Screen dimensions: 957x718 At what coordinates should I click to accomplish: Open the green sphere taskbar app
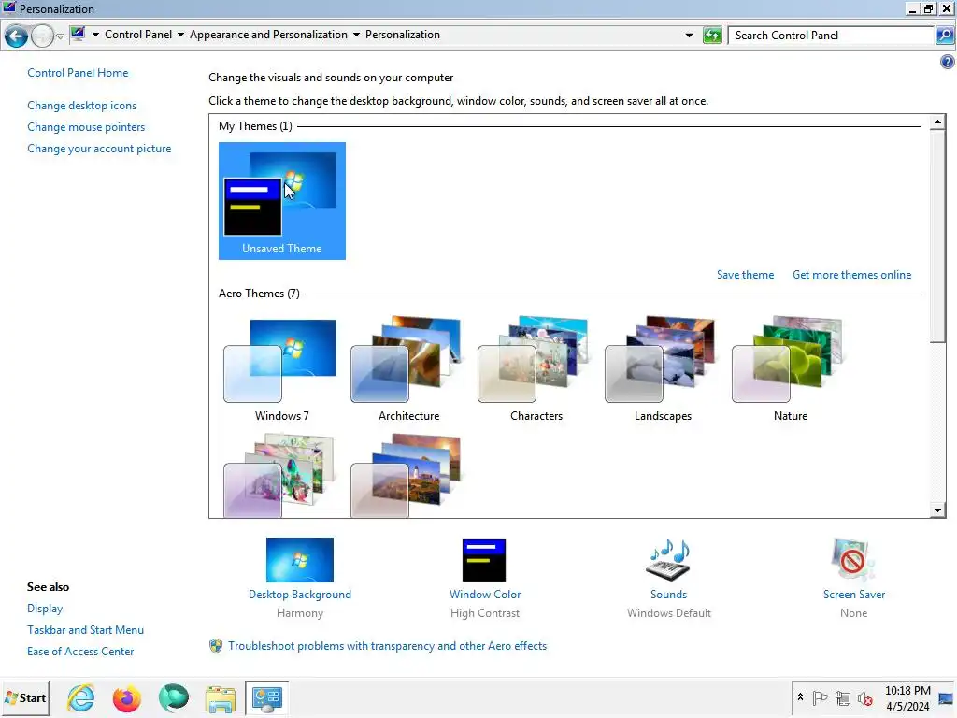pos(173,697)
